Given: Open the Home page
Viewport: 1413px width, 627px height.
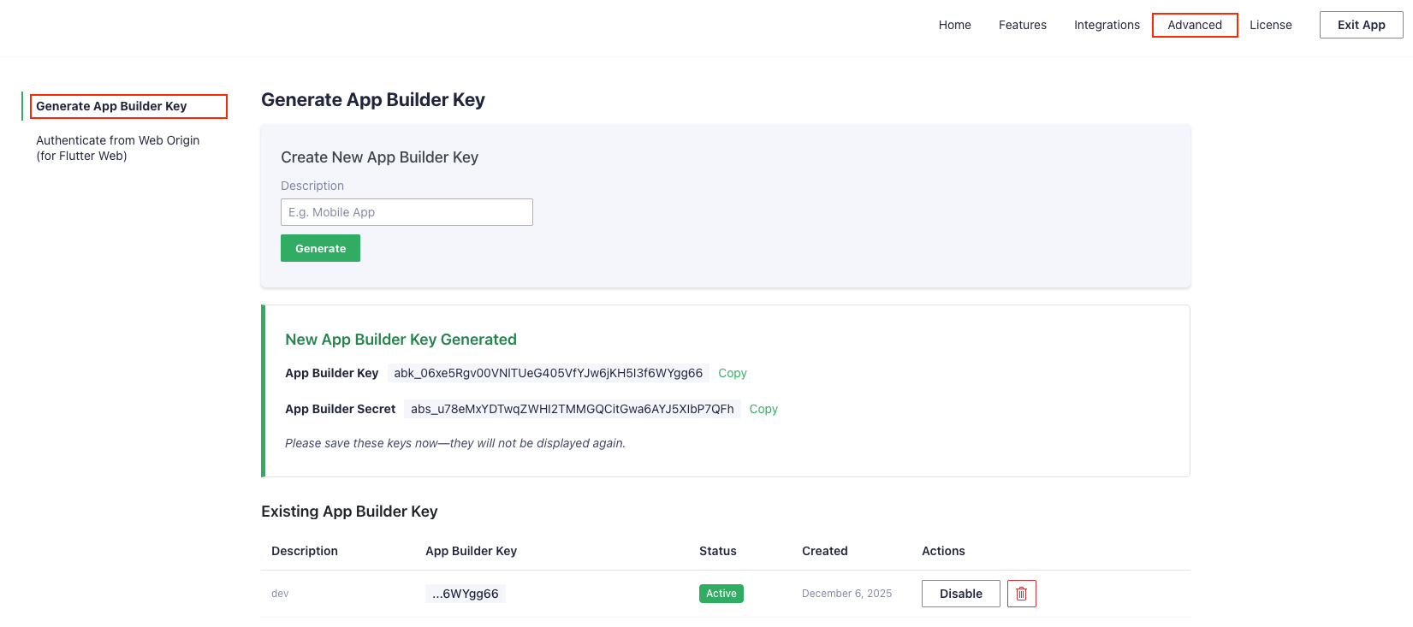Looking at the screenshot, I should (x=954, y=25).
